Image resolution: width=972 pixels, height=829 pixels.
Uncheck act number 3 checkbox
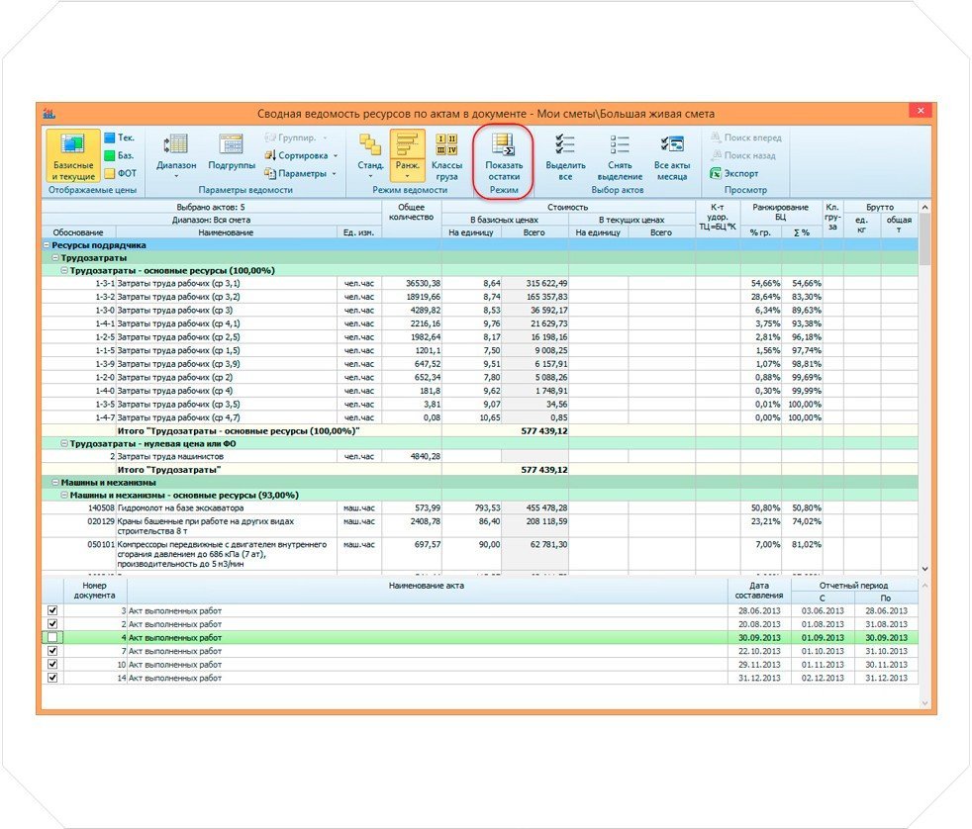pos(52,611)
